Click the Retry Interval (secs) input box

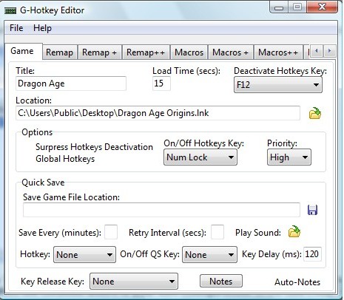pos(217,232)
